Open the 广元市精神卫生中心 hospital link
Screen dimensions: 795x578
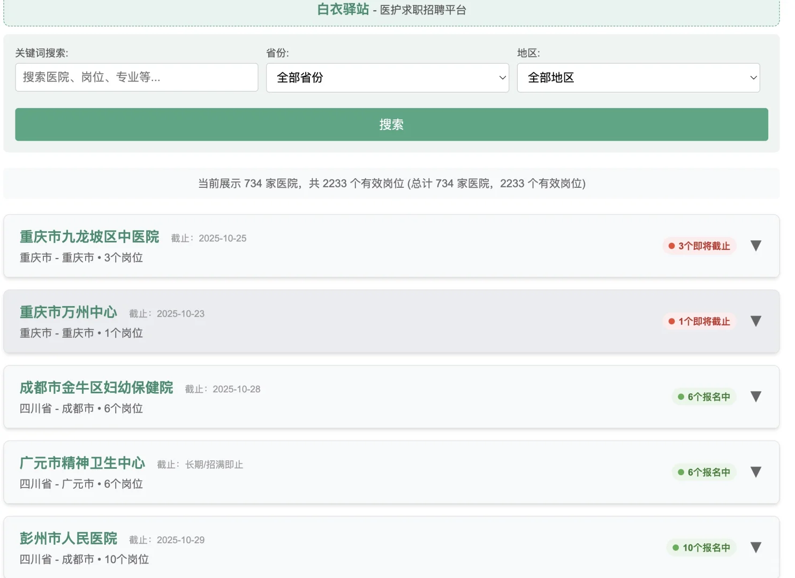[82, 463]
